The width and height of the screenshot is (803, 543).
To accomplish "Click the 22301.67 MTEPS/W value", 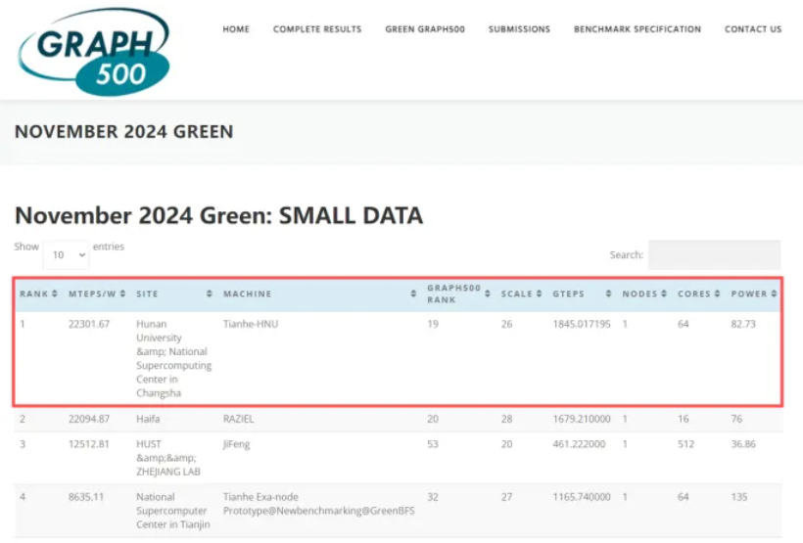I will pyautogui.click(x=89, y=324).
